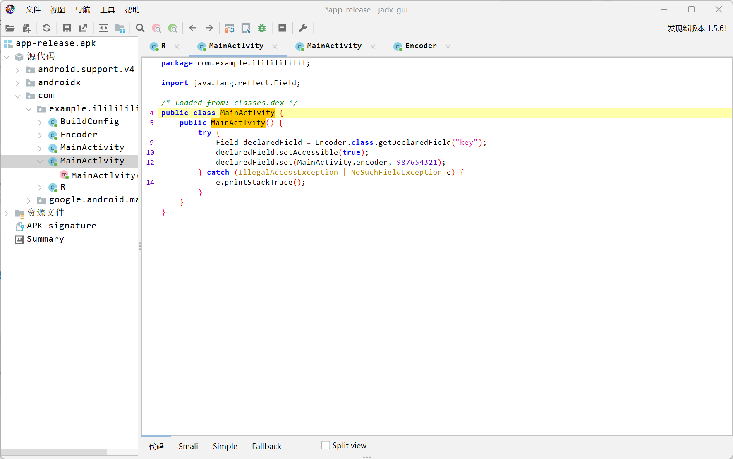The image size is (733, 459).
Task: Expand the MainActivity class node
Action: 40,148
